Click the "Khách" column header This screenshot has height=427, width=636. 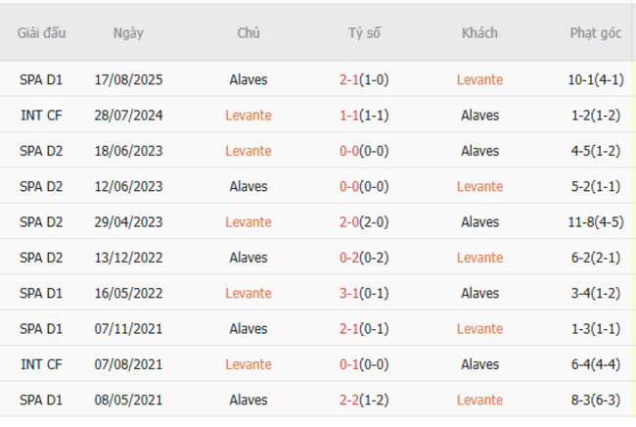(x=479, y=32)
